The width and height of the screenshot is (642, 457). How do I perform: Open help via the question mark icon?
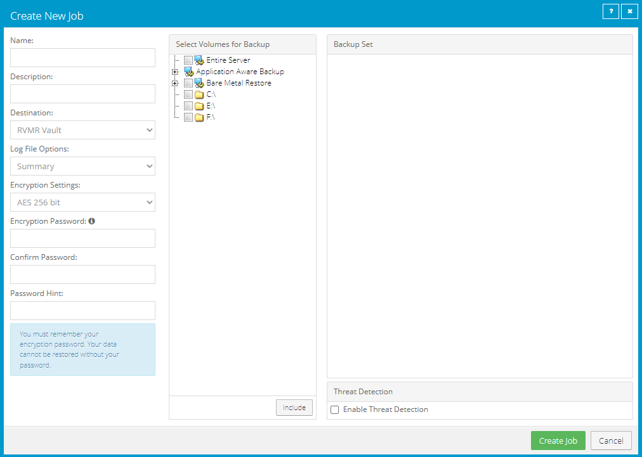tap(610, 11)
